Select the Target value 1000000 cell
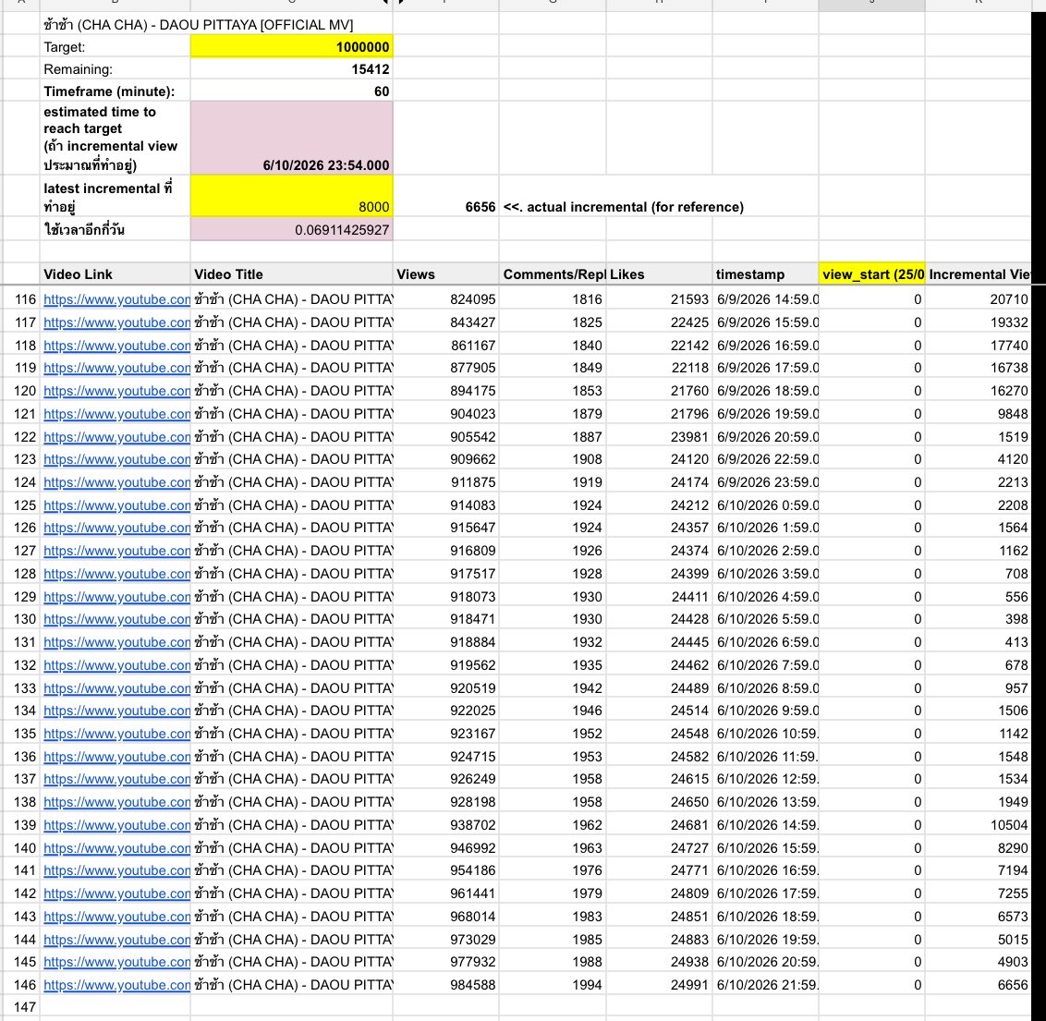Viewport: 1046px width, 1021px height. pos(291,47)
